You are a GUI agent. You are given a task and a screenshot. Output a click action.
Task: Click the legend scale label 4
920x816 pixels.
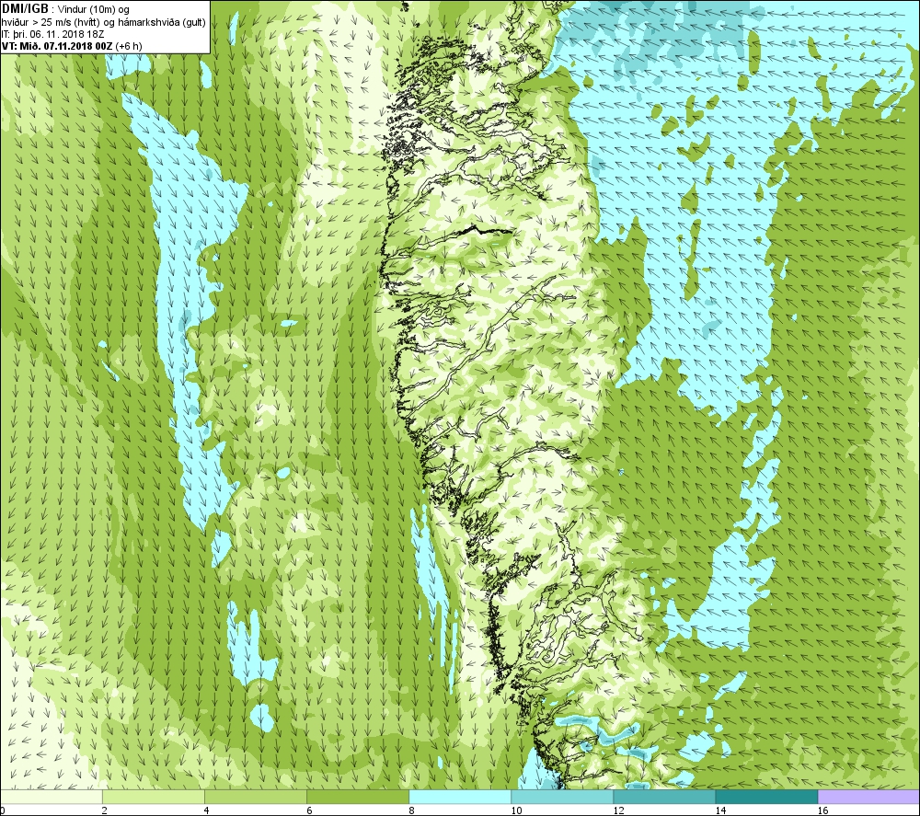206,810
